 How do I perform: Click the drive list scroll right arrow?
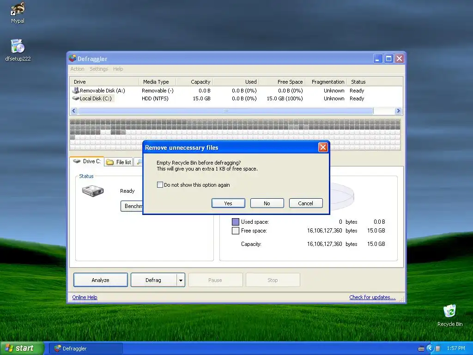click(398, 111)
